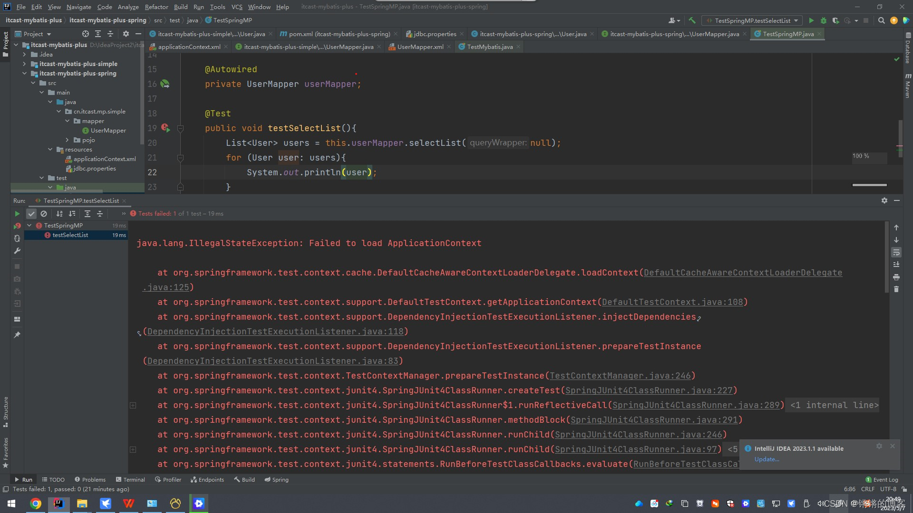
Task: Click the Print icon beside console
Action: pos(896,277)
